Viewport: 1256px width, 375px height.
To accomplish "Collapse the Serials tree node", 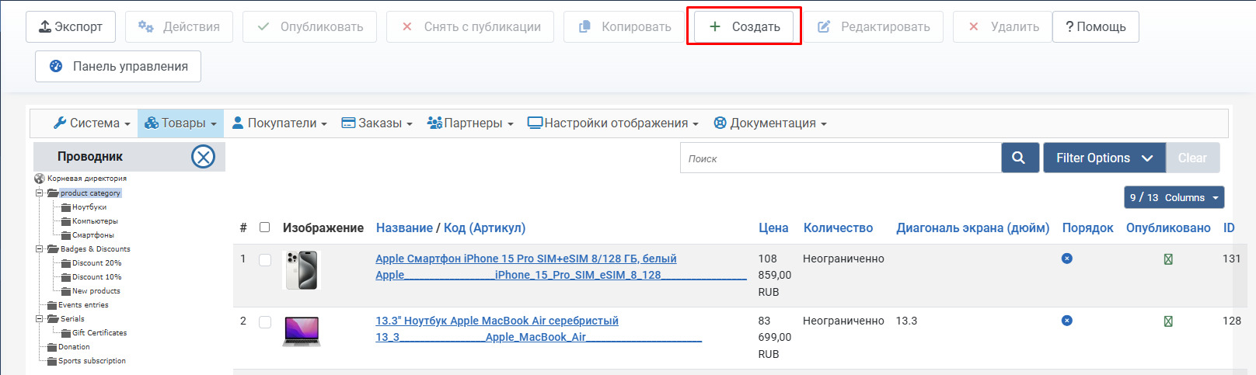I will [39, 319].
